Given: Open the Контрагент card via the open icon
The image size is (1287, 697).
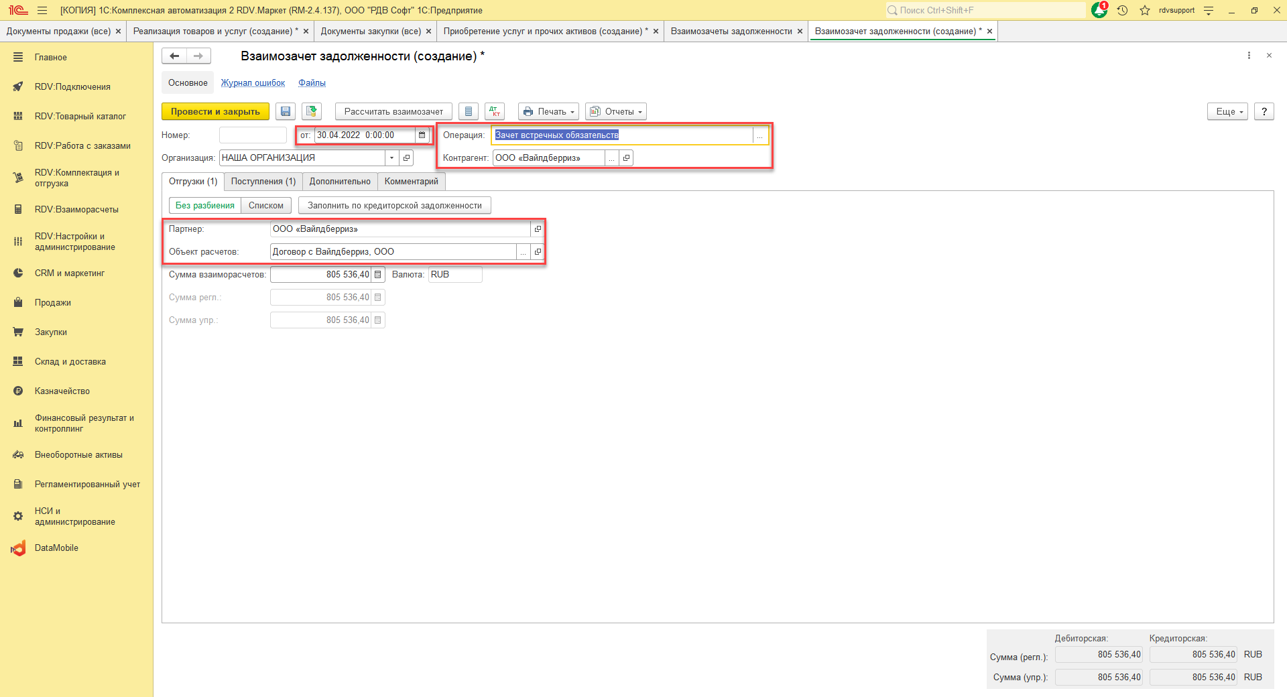Looking at the screenshot, I should (x=626, y=158).
